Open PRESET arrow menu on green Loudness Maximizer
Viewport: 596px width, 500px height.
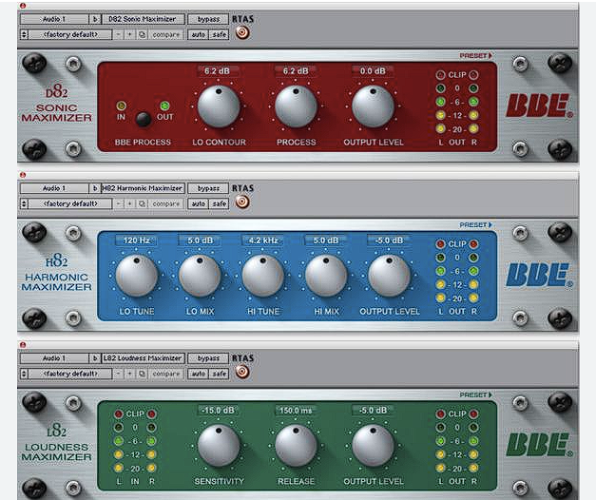[x=476, y=394]
